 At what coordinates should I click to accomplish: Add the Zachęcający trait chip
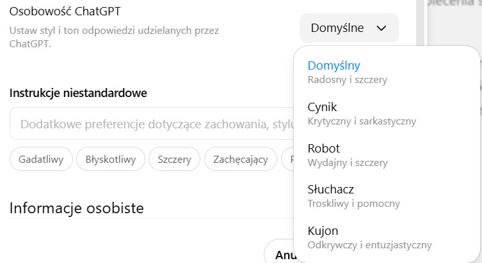coord(240,160)
